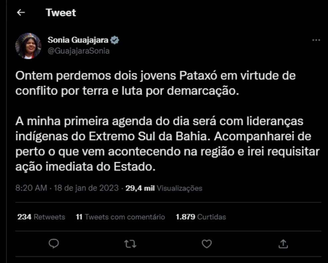
Task: Like the tweet with the heart icon
Action: [x=207, y=244]
